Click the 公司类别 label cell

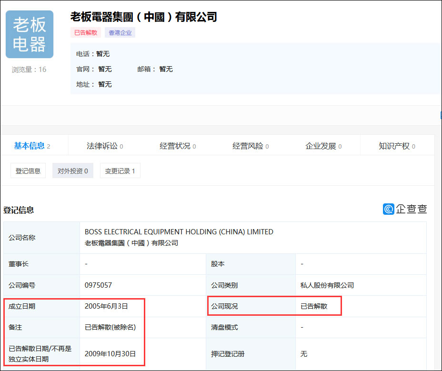point(251,285)
